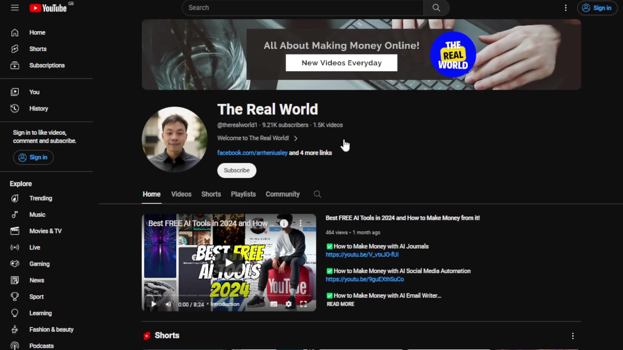Click the '@therealworld1' handle text
Image resolution: width=623 pixels, height=350 pixels.
(237, 125)
